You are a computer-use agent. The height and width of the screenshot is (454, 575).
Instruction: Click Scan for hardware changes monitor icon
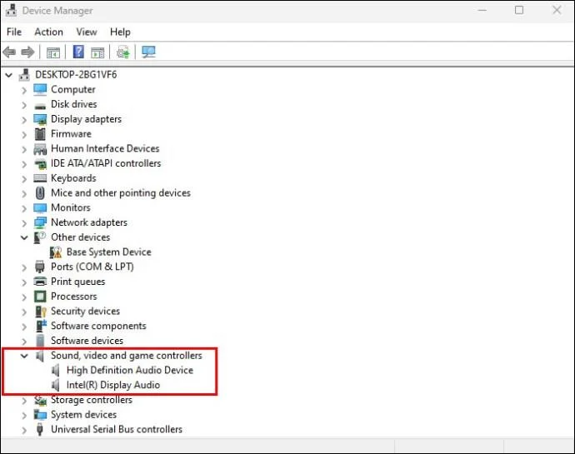pos(148,52)
